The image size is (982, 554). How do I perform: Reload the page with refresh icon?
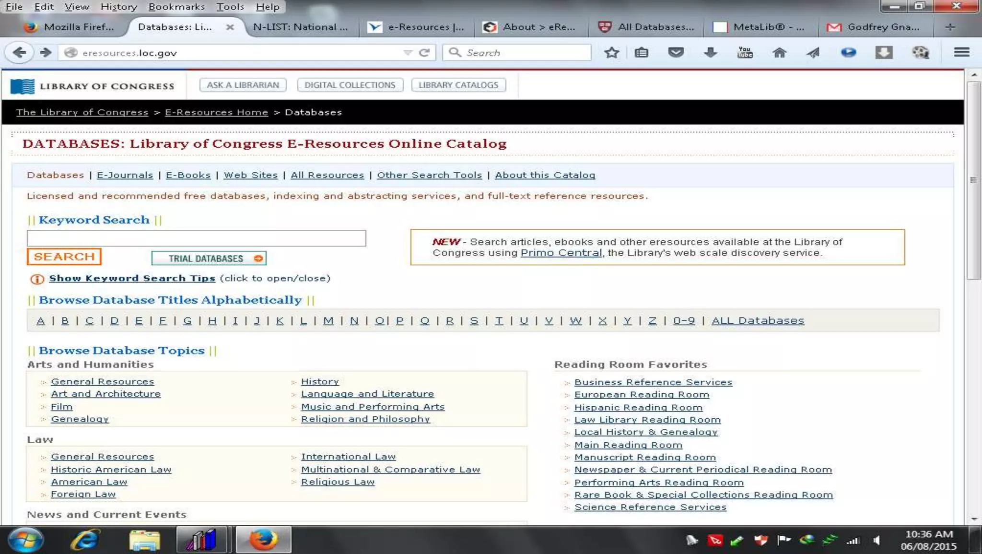(424, 53)
